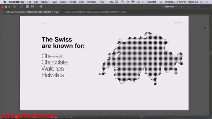The width and height of the screenshot is (212, 119).
Task: Click the AirPlay display icon
Action: click(138, 2)
